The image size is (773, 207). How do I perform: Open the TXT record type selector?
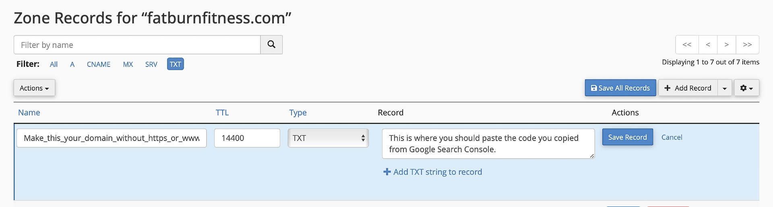[328, 138]
